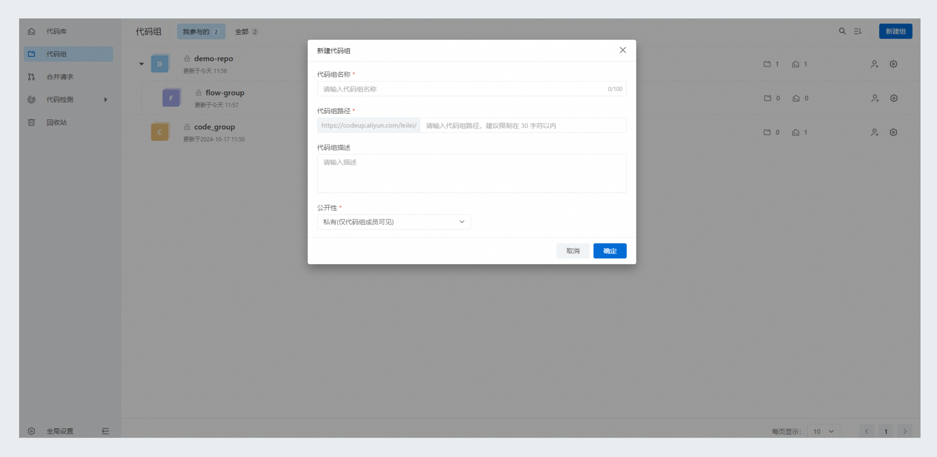The height and width of the screenshot is (457, 937).
Task: Click code_group repository count icon
Action: (796, 132)
